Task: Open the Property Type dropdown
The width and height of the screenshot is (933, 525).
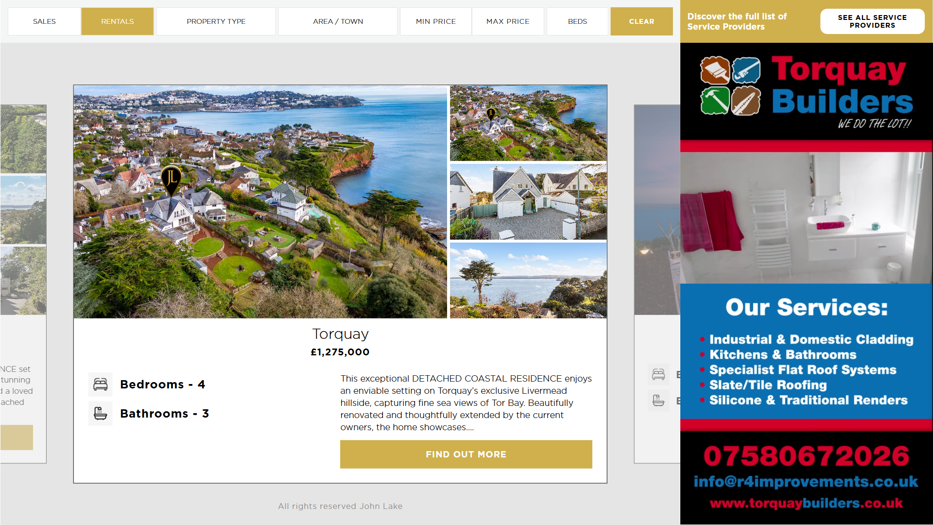Action: (216, 21)
